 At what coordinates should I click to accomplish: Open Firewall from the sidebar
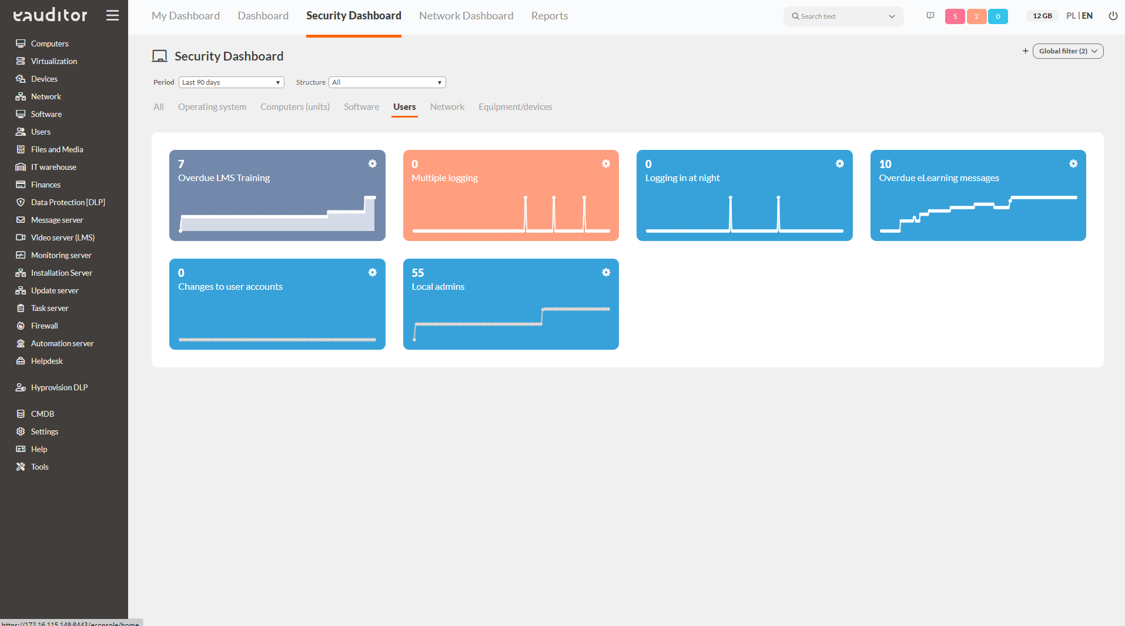44,326
